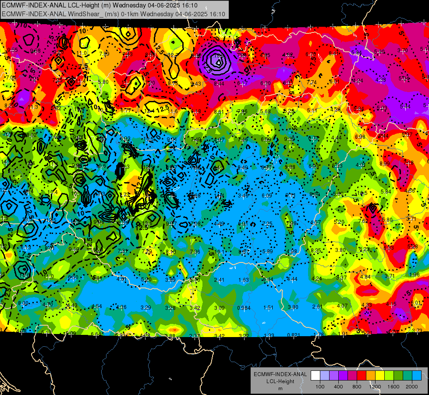This screenshot has width=429, height=395.
Task: Select the magenta legend swatch left of 800
Action: (x=352, y=376)
